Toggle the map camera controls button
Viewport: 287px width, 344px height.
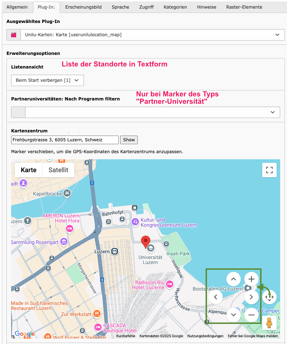coord(269,297)
